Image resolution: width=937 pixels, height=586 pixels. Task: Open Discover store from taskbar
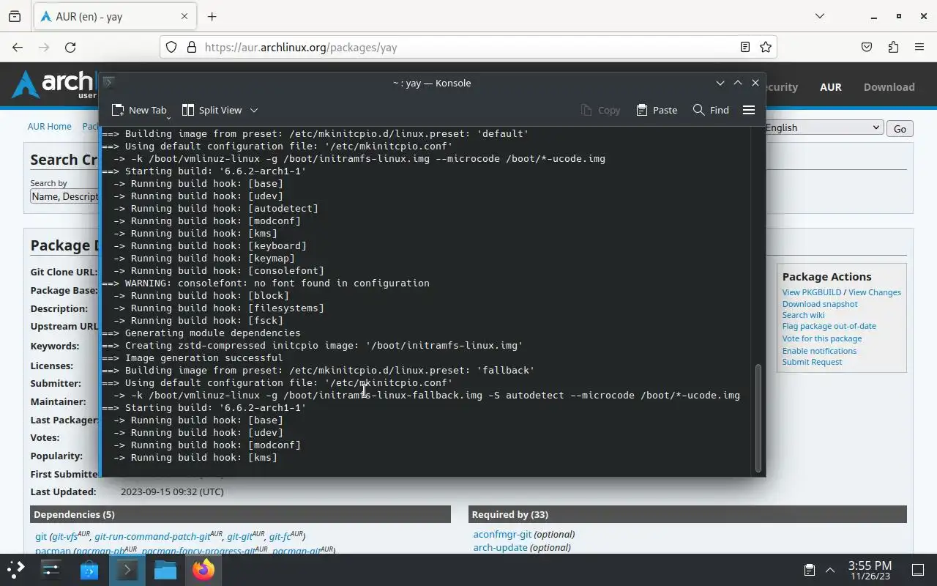pos(89,569)
